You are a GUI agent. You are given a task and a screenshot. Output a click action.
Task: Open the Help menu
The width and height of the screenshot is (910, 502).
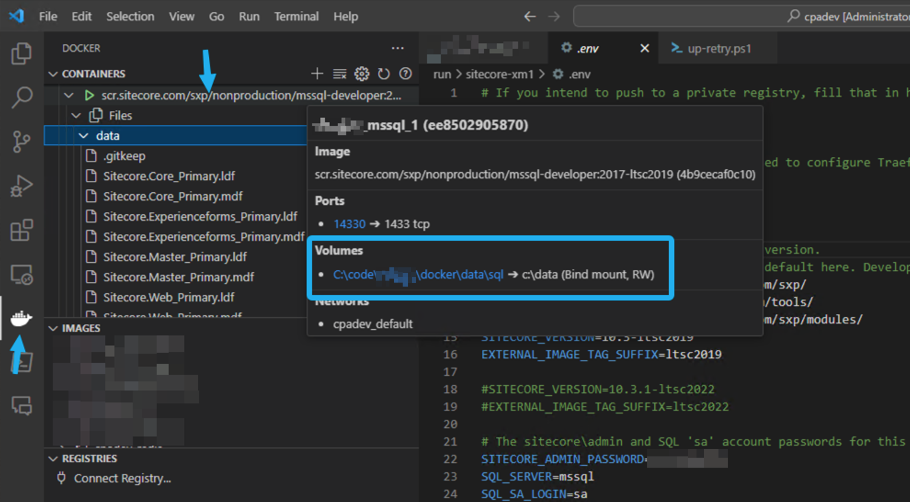tap(346, 16)
